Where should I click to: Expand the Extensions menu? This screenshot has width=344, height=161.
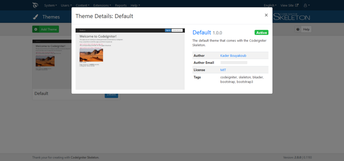102,5
